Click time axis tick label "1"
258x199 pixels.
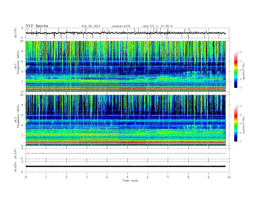pos(46,177)
